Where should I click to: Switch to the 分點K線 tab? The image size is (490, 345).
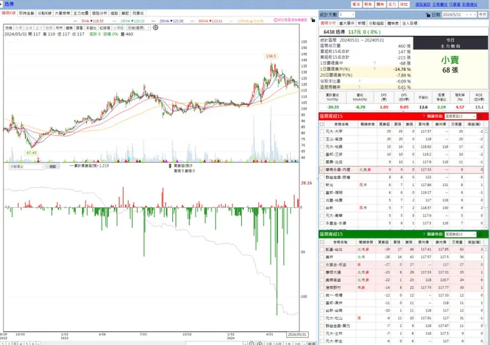tap(44, 13)
